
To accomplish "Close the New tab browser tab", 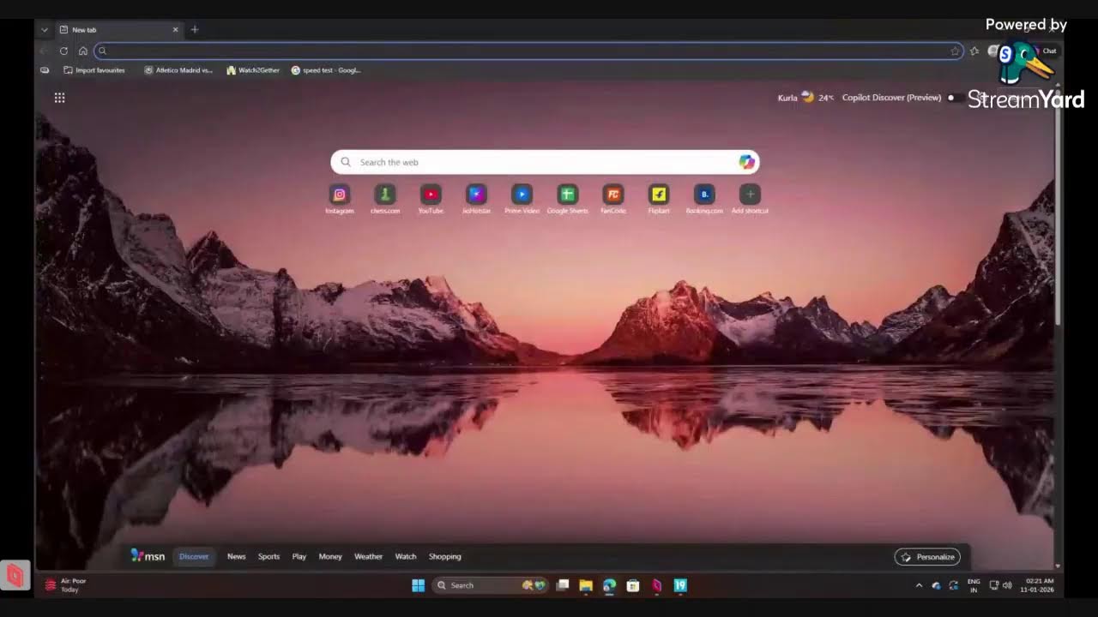I will tap(175, 29).
